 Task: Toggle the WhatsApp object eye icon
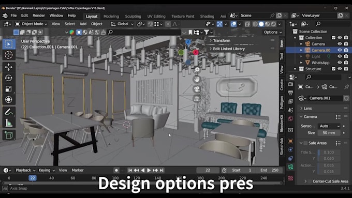coord(340,63)
